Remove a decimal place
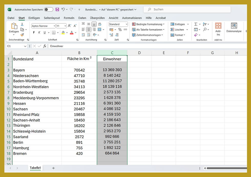The height and width of the screenshot is (177, 251). tap(117, 35)
